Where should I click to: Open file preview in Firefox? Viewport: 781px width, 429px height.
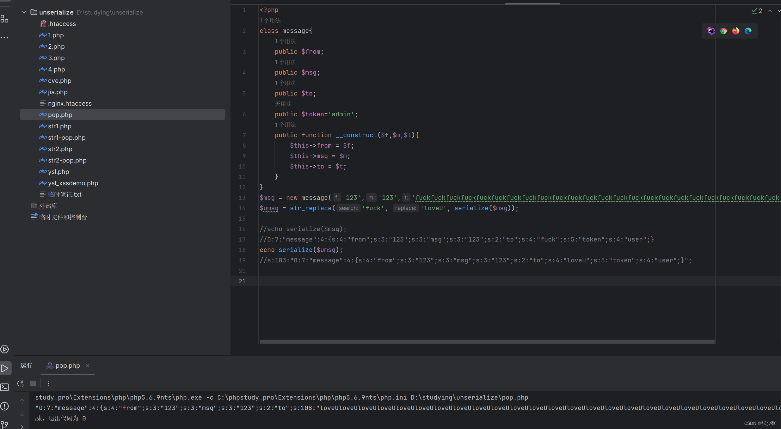pyautogui.click(x=736, y=31)
